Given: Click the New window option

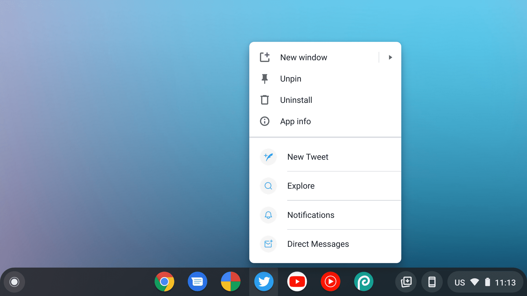Looking at the screenshot, I should click(303, 57).
